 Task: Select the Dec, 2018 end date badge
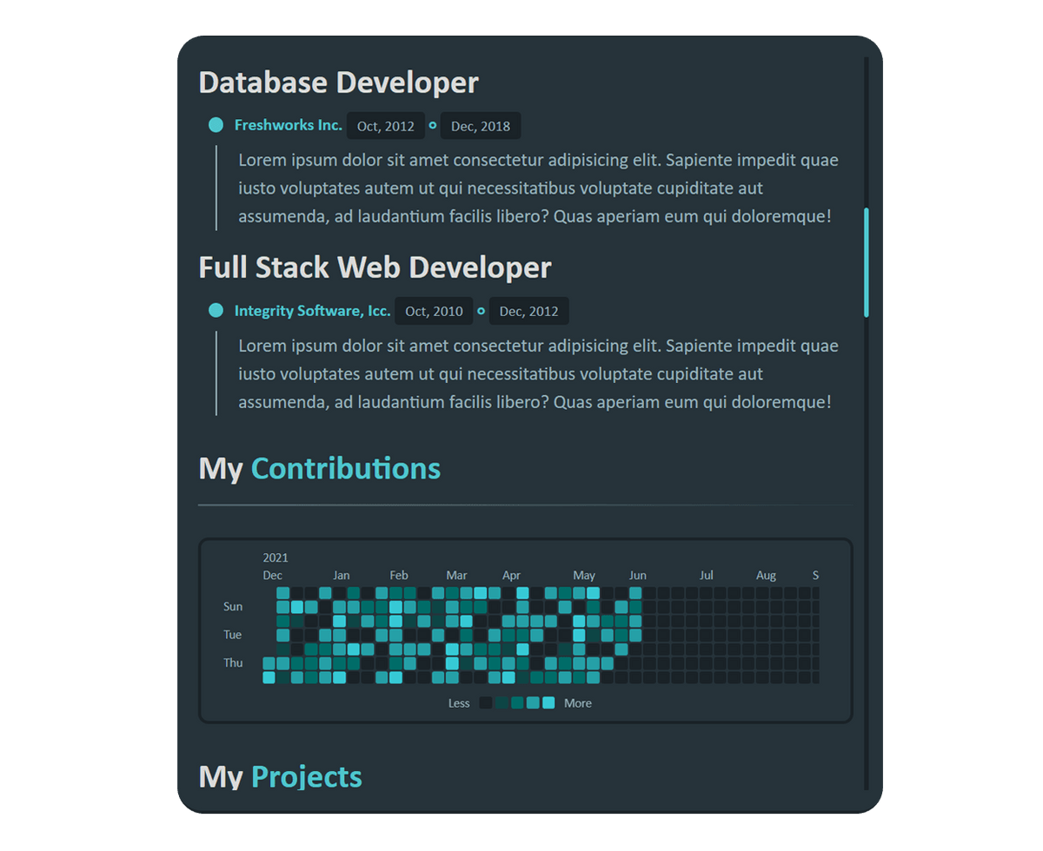click(481, 126)
